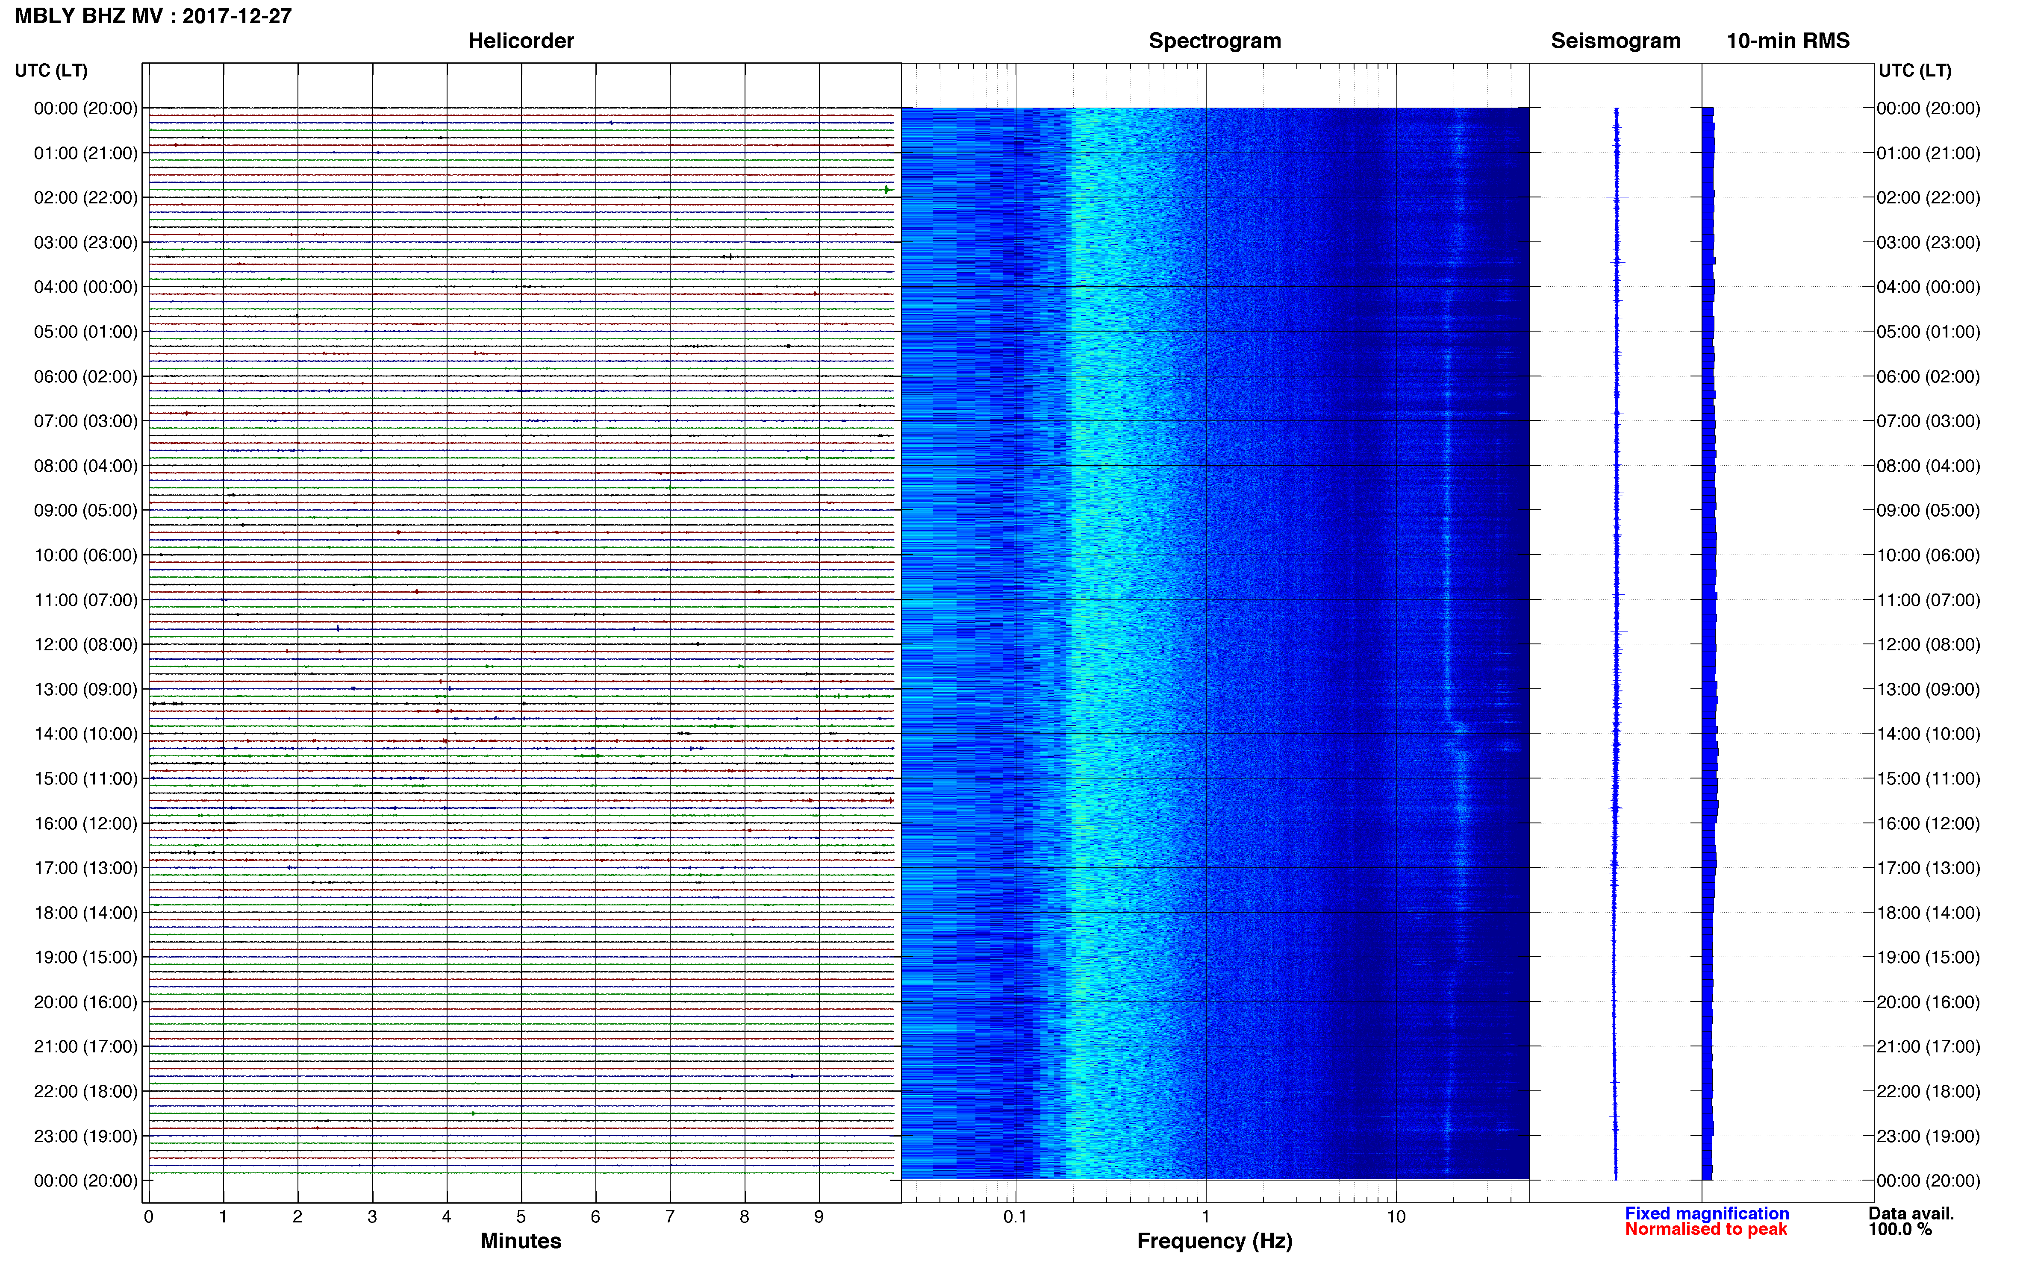The image size is (2026, 1266).
Task: Select the Helicorder panel heading
Action: [x=521, y=41]
